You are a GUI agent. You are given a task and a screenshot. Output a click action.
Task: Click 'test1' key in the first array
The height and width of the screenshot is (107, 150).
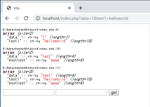click(x=14, y=41)
